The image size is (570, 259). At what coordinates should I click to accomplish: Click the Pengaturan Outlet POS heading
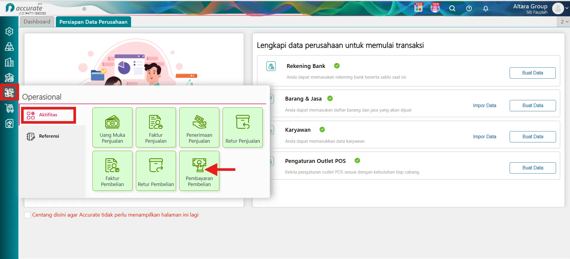pos(315,161)
